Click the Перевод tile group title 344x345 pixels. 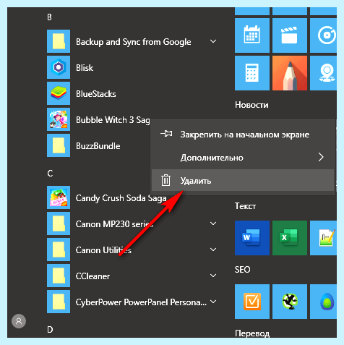coord(252,333)
